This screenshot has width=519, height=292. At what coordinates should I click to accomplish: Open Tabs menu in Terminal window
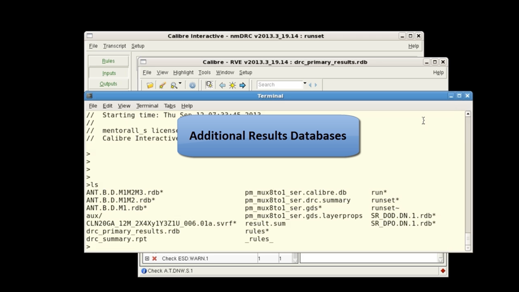click(169, 106)
